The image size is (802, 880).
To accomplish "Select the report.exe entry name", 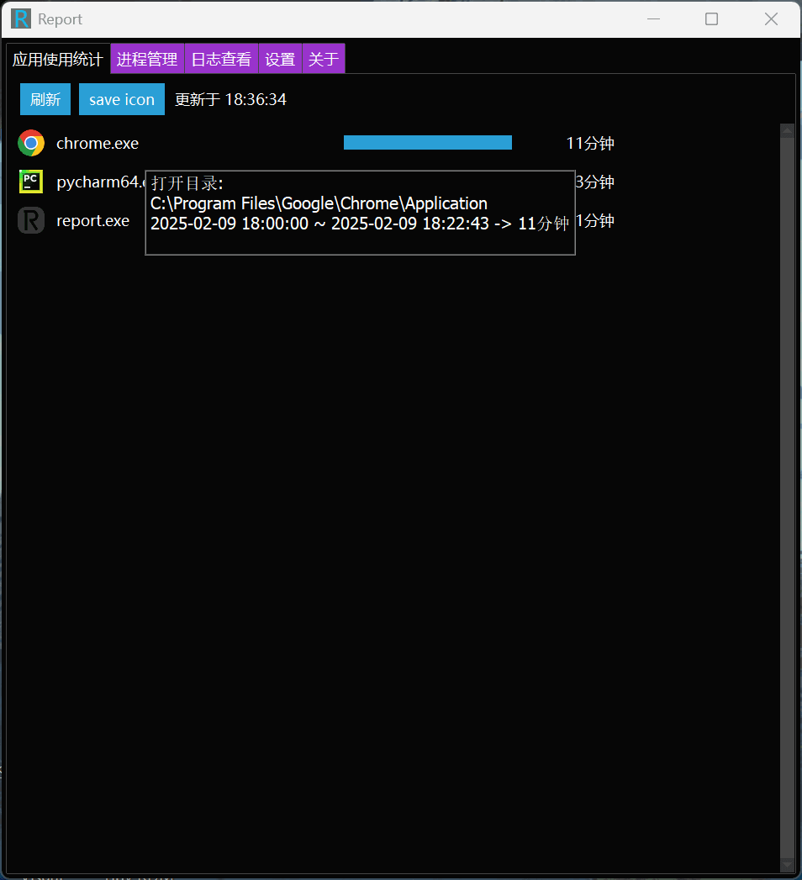I will point(92,221).
